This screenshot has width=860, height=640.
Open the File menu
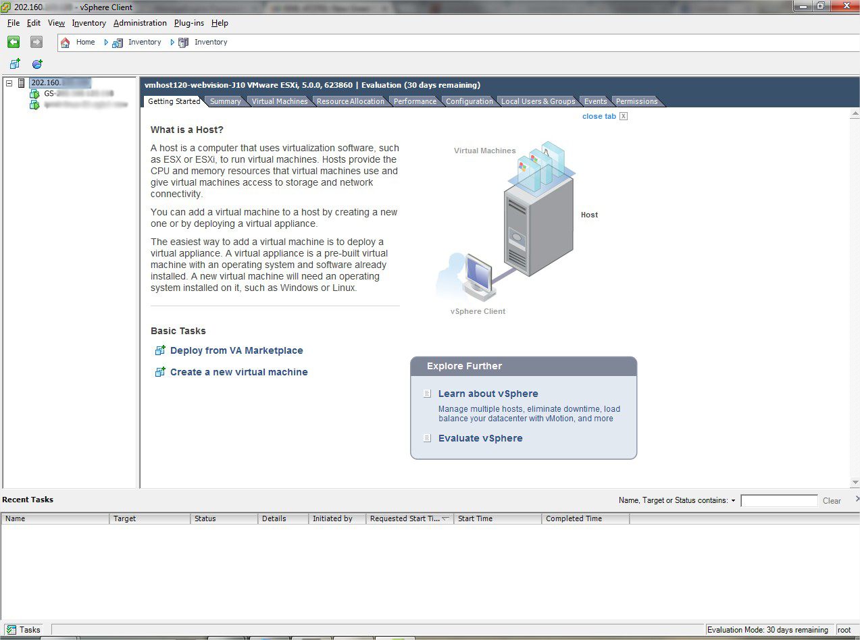point(14,23)
